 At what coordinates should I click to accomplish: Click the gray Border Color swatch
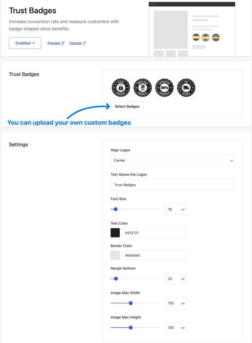pyautogui.click(x=115, y=255)
